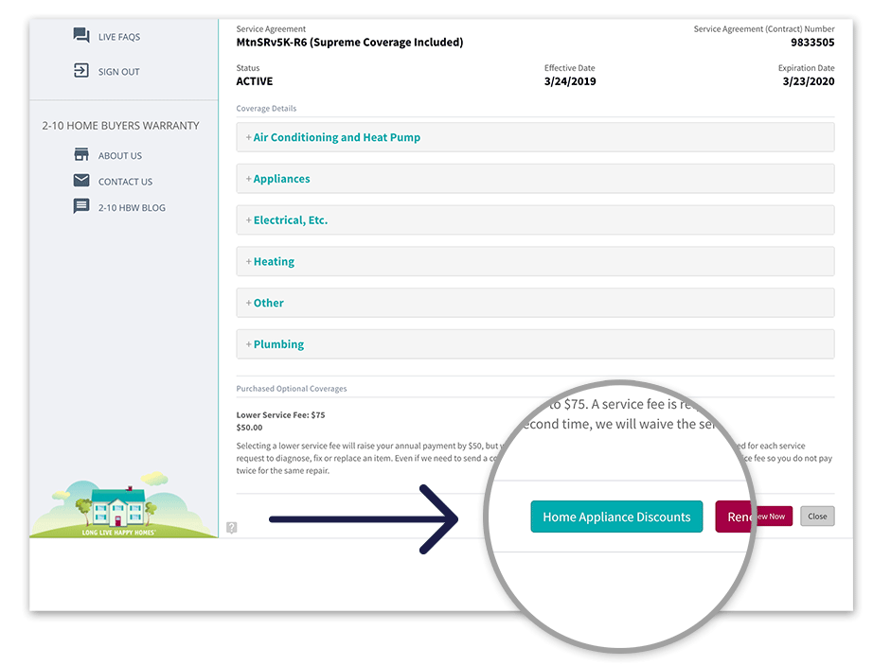This screenshot has height=666, width=891.
Task: Click the ACTIVE status text
Action: tap(255, 81)
